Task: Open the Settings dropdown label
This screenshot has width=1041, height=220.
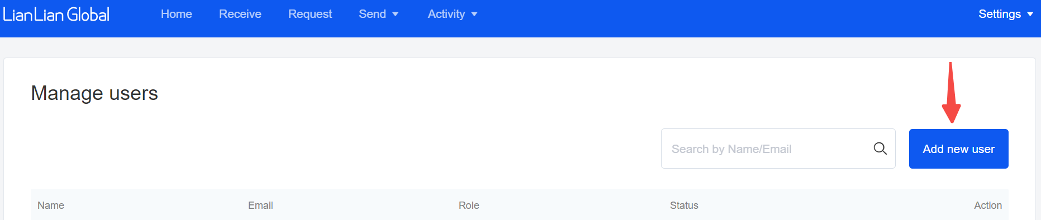Action: click(1000, 14)
